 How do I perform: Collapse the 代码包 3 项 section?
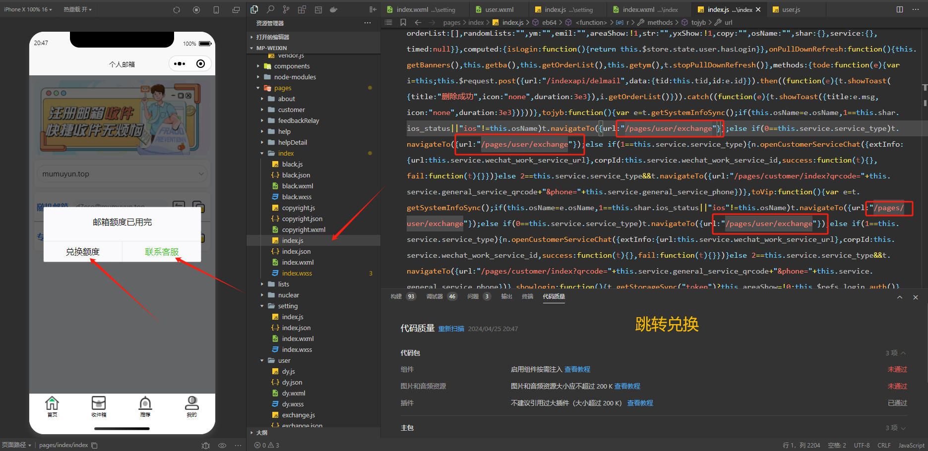click(896, 353)
